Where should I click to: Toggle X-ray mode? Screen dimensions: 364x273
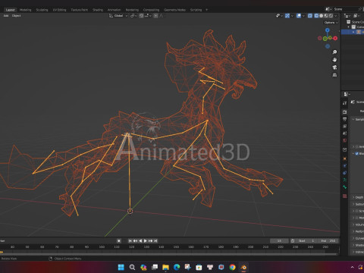(310, 16)
